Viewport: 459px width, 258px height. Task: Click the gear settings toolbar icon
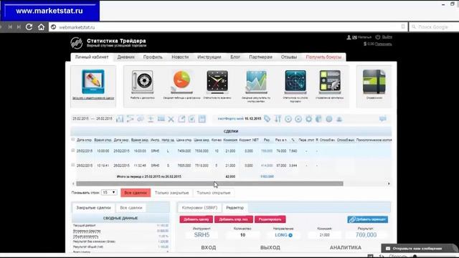[x=308, y=119]
